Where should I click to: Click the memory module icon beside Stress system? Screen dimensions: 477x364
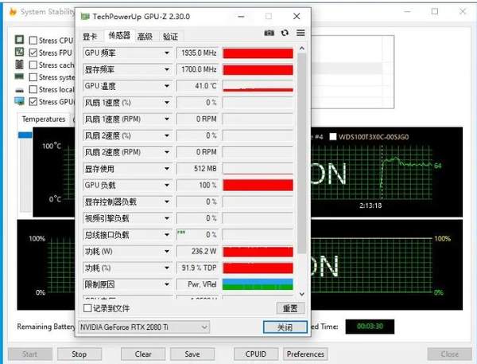pos(19,76)
